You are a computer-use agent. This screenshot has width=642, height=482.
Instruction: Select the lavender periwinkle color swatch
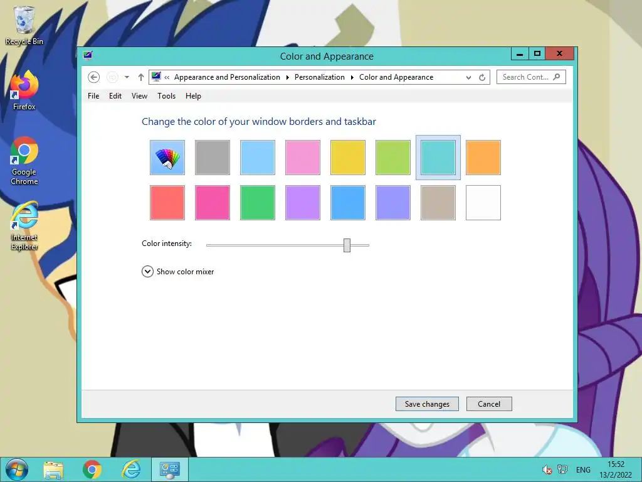(x=393, y=203)
